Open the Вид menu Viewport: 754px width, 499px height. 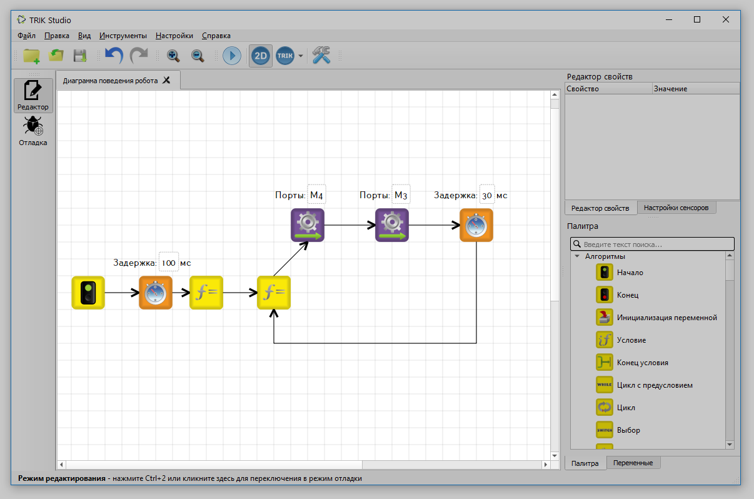[84, 36]
